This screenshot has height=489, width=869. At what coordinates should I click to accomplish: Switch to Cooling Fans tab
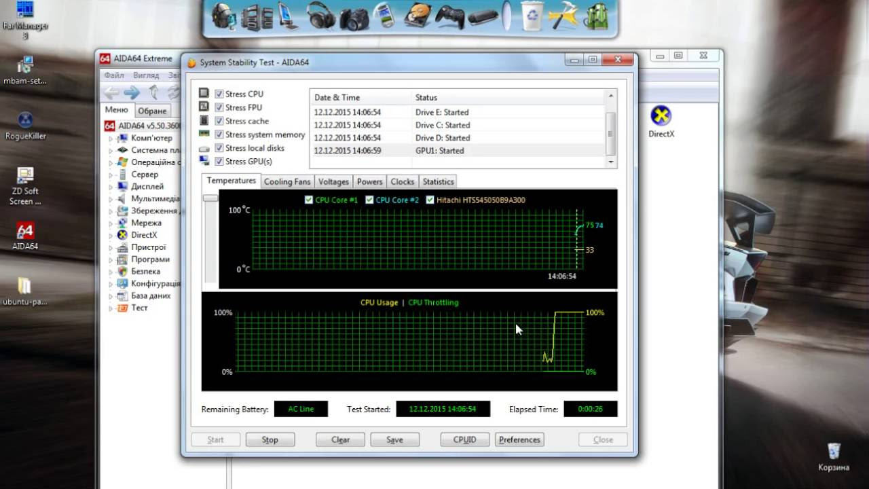point(287,181)
